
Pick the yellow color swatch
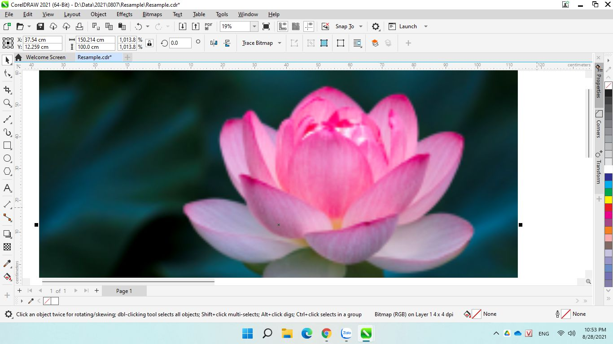point(609,200)
